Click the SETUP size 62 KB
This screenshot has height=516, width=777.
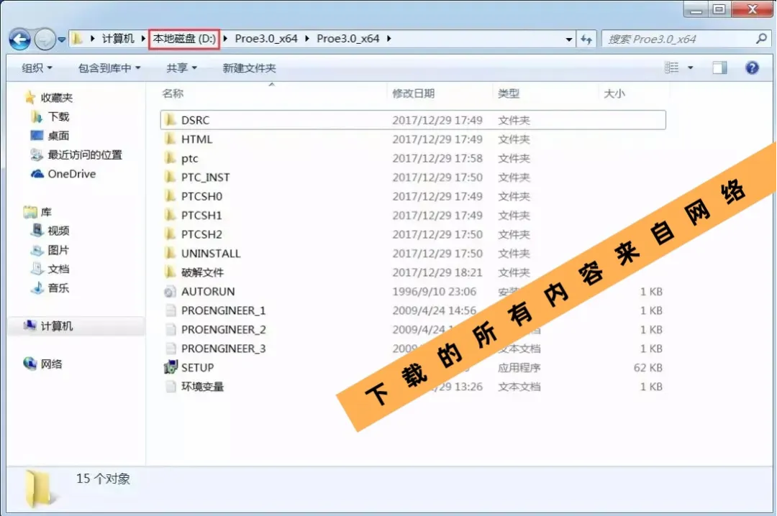tap(648, 367)
